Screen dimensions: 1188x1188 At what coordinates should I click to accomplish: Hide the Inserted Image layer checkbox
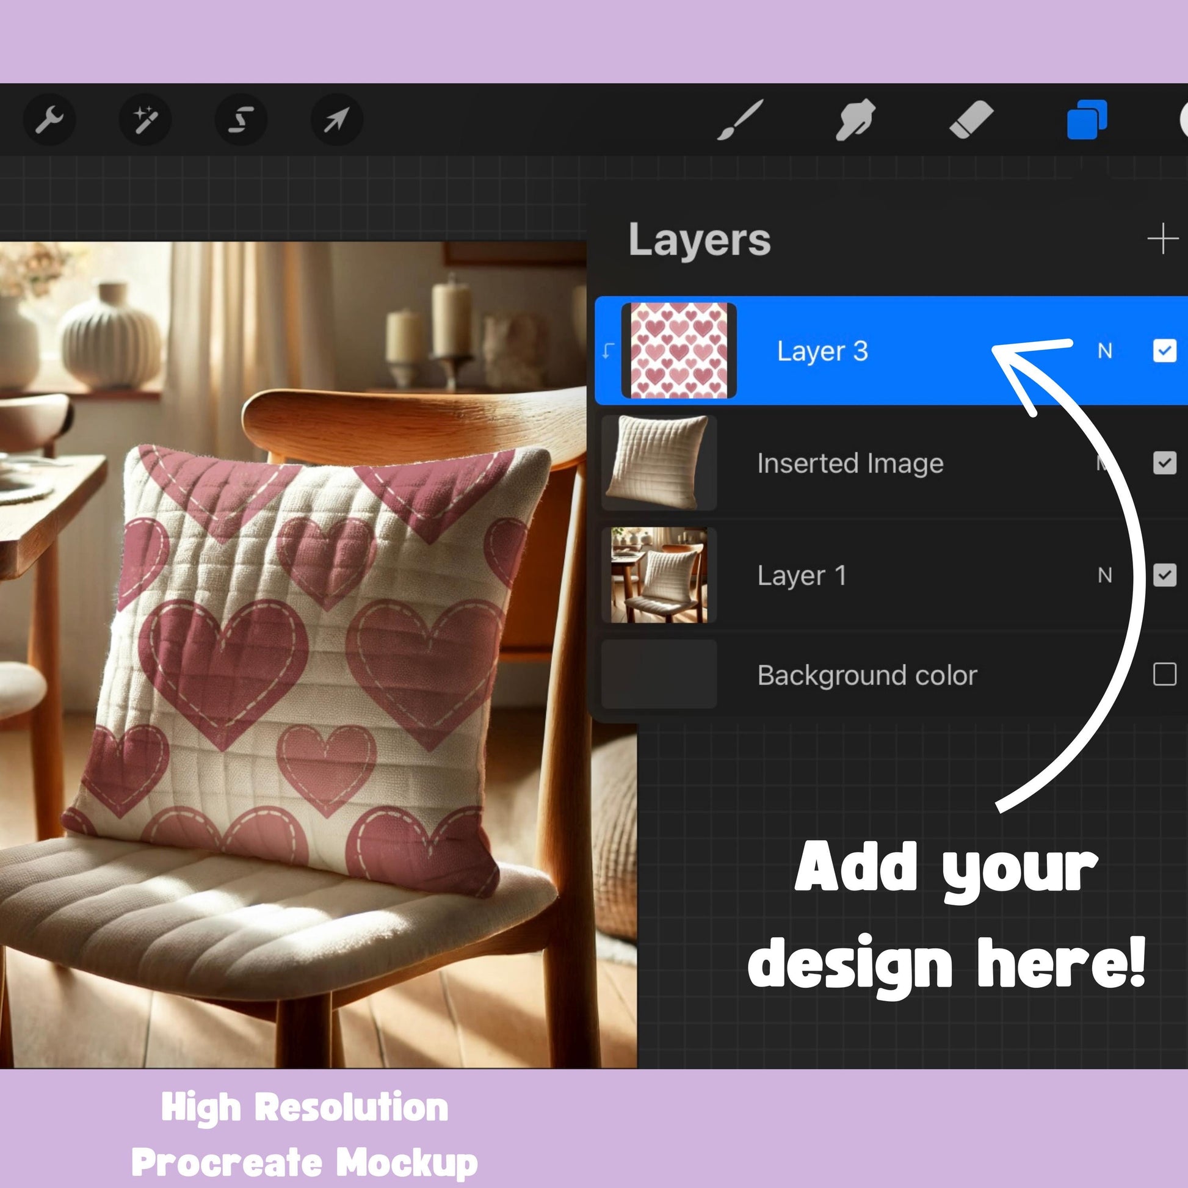[1164, 463]
